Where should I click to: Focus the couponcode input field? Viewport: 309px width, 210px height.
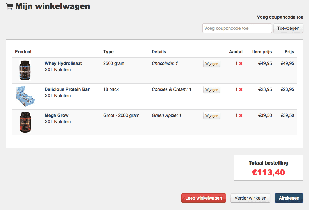coord(237,28)
